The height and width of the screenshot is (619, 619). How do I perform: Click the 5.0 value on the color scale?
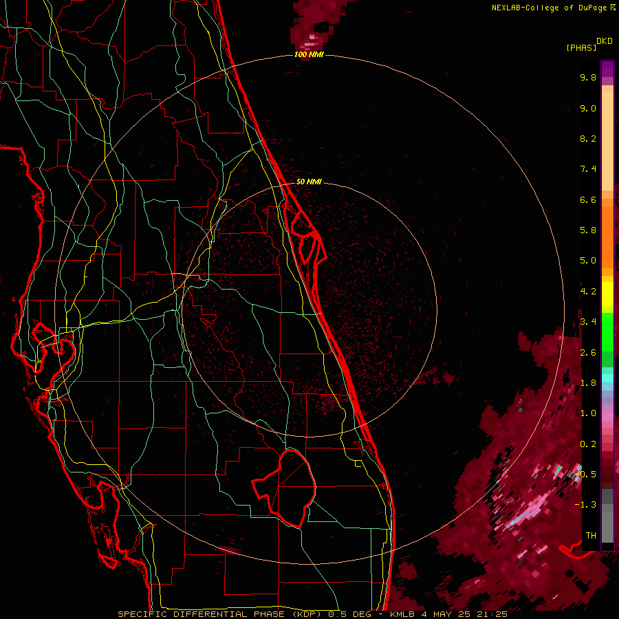588,261
